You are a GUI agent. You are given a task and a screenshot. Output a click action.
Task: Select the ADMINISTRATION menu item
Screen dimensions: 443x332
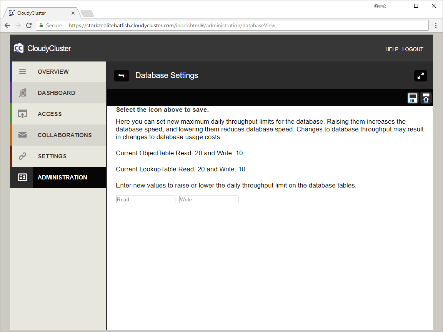[58, 177]
